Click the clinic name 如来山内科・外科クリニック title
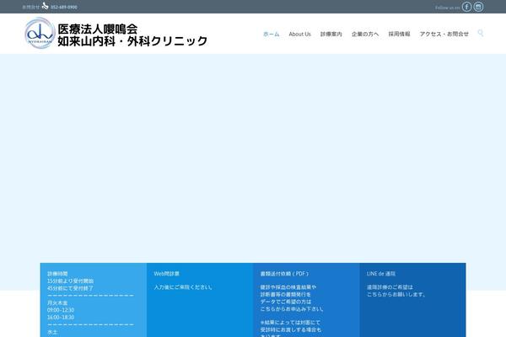 (x=132, y=41)
